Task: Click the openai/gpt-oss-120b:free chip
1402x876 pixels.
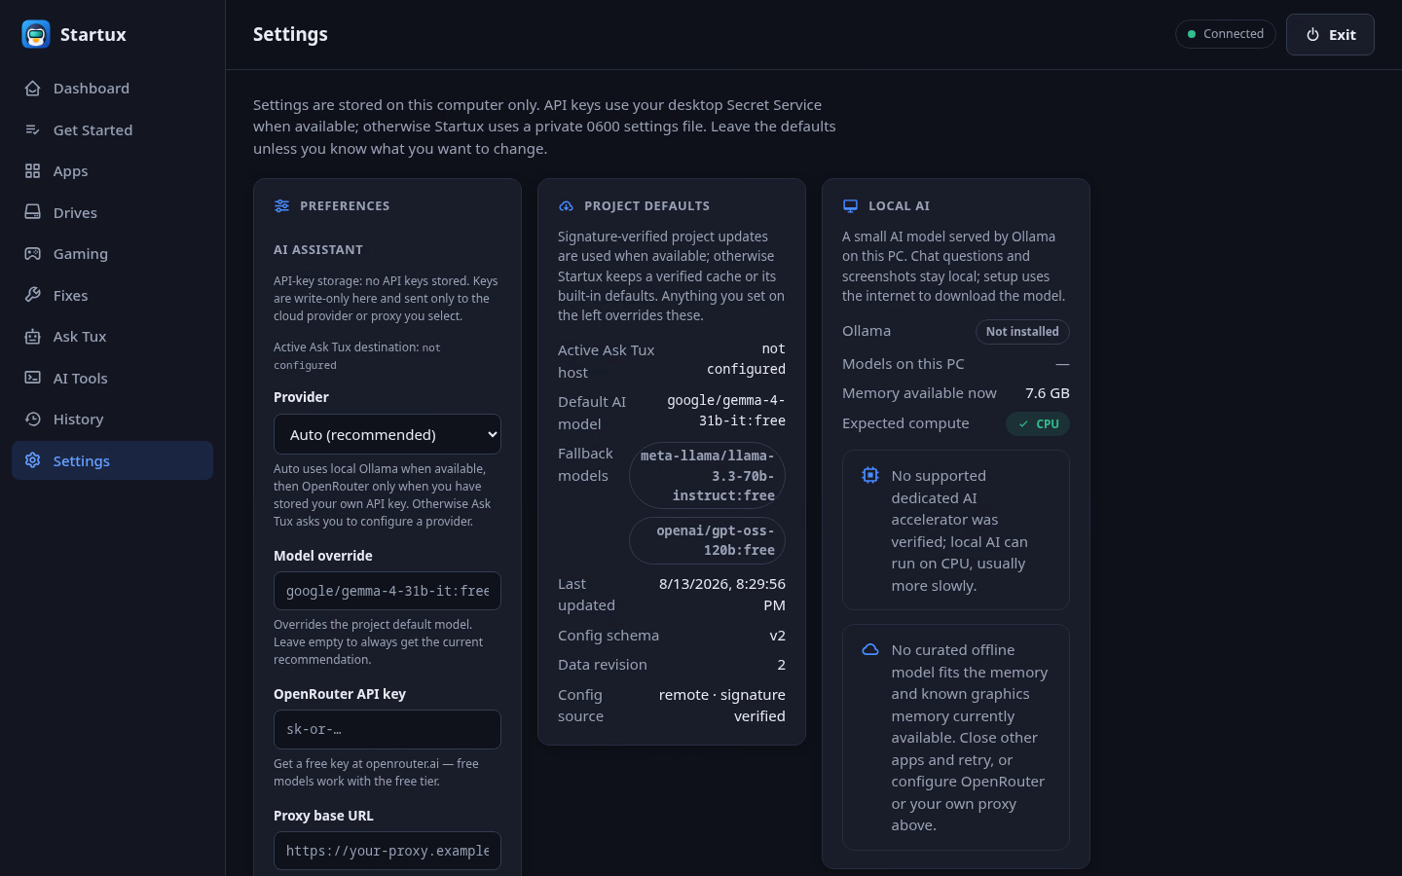Action: coord(708,540)
